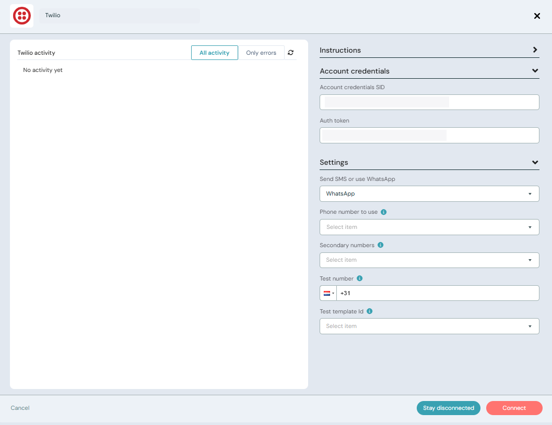This screenshot has height=425, width=552.
Task: Show info for Phone number to use
Action: tap(384, 212)
